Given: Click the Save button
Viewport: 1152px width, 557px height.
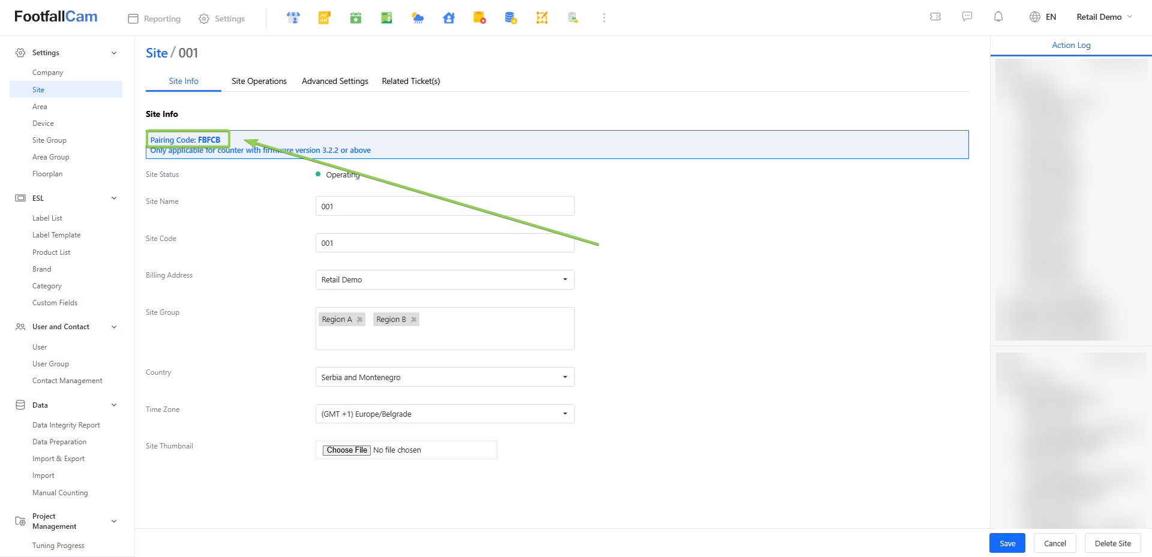Looking at the screenshot, I should tap(1007, 543).
